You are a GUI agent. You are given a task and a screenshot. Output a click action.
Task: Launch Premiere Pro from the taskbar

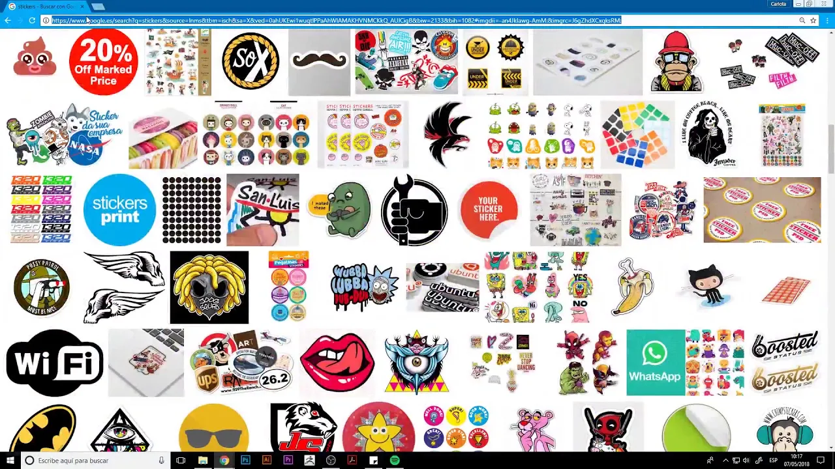tap(288, 461)
